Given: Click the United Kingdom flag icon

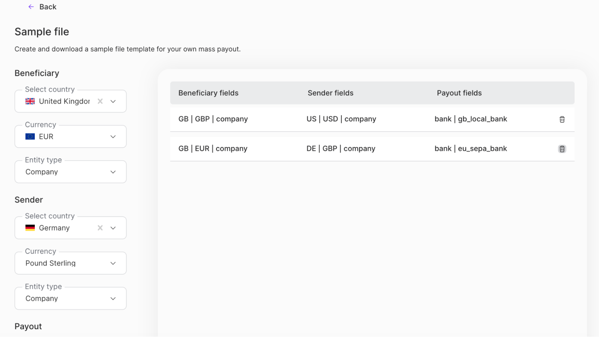Looking at the screenshot, I should (x=30, y=101).
